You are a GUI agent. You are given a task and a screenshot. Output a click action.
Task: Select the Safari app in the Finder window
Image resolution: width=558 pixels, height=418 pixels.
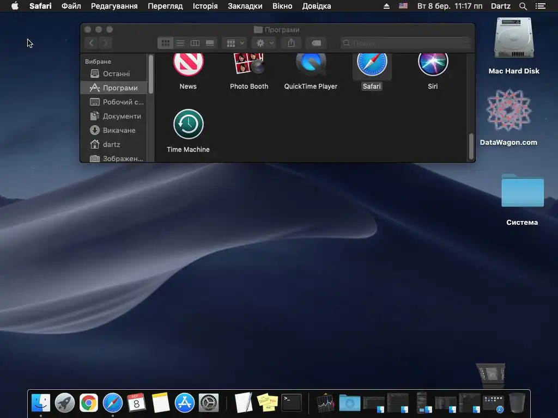coord(372,65)
